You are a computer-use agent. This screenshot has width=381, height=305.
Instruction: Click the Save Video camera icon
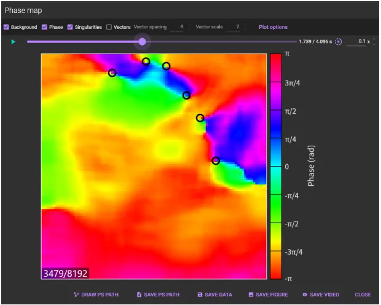(x=305, y=295)
